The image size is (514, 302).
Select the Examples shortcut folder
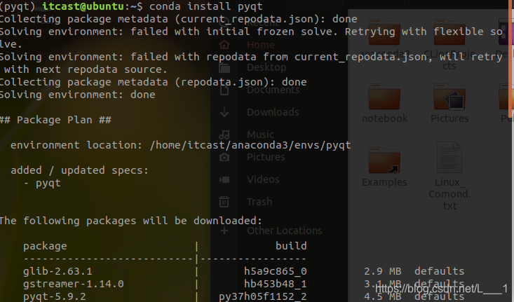(384, 160)
